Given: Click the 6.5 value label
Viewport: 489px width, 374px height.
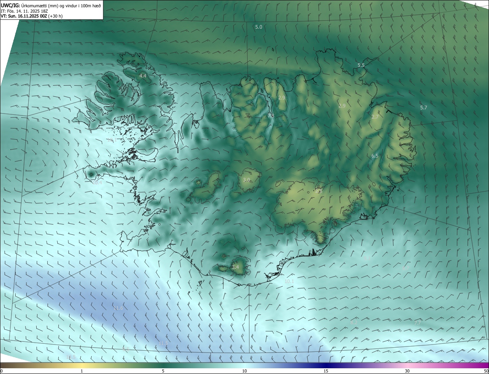Looking at the screenshot, I should 375,156.
